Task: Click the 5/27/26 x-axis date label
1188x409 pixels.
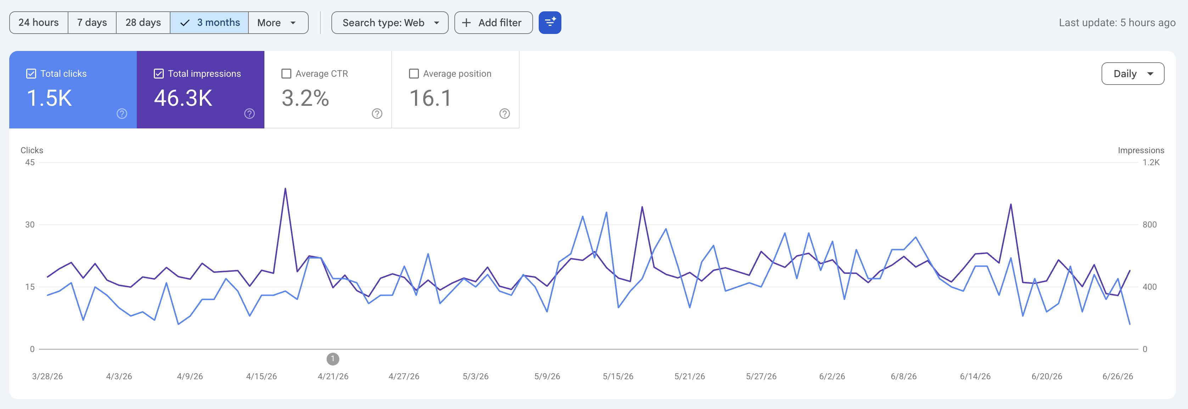Action: click(761, 376)
